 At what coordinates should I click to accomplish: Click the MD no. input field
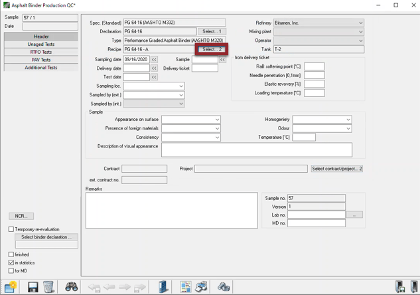coord(316,223)
